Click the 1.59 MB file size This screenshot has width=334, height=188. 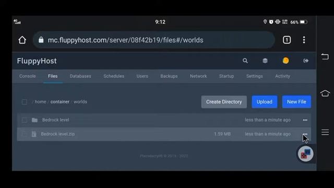(x=222, y=134)
